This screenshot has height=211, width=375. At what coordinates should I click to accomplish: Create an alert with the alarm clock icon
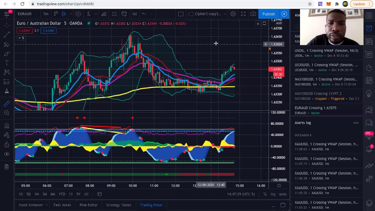pos(124,14)
